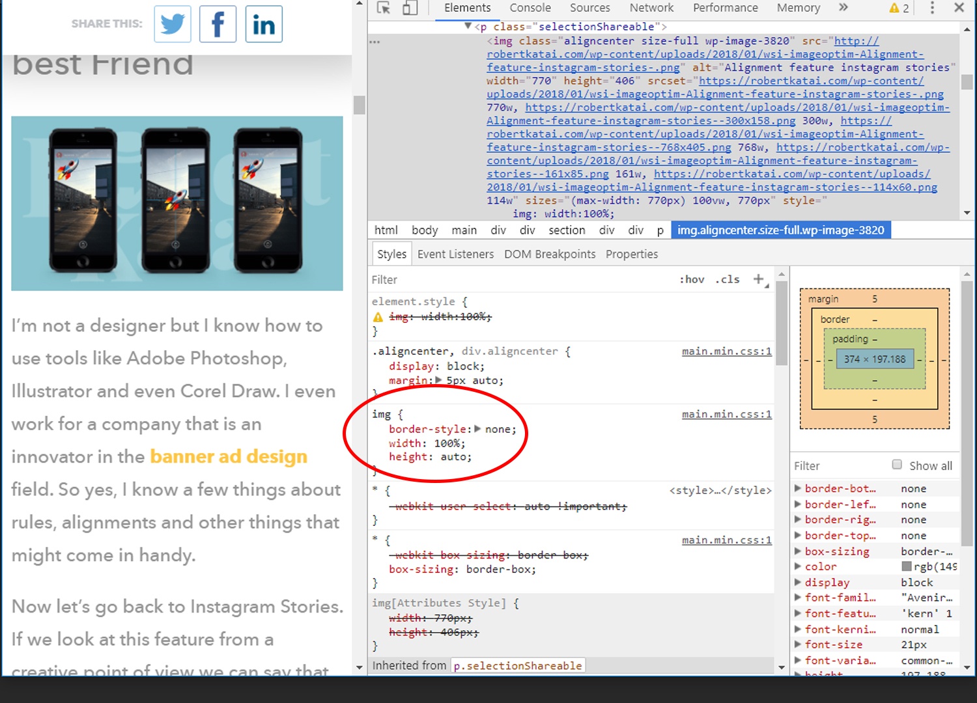The image size is (977, 703).
Task: Collapse the p selectionShareable node
Action: tap(468, 26)
